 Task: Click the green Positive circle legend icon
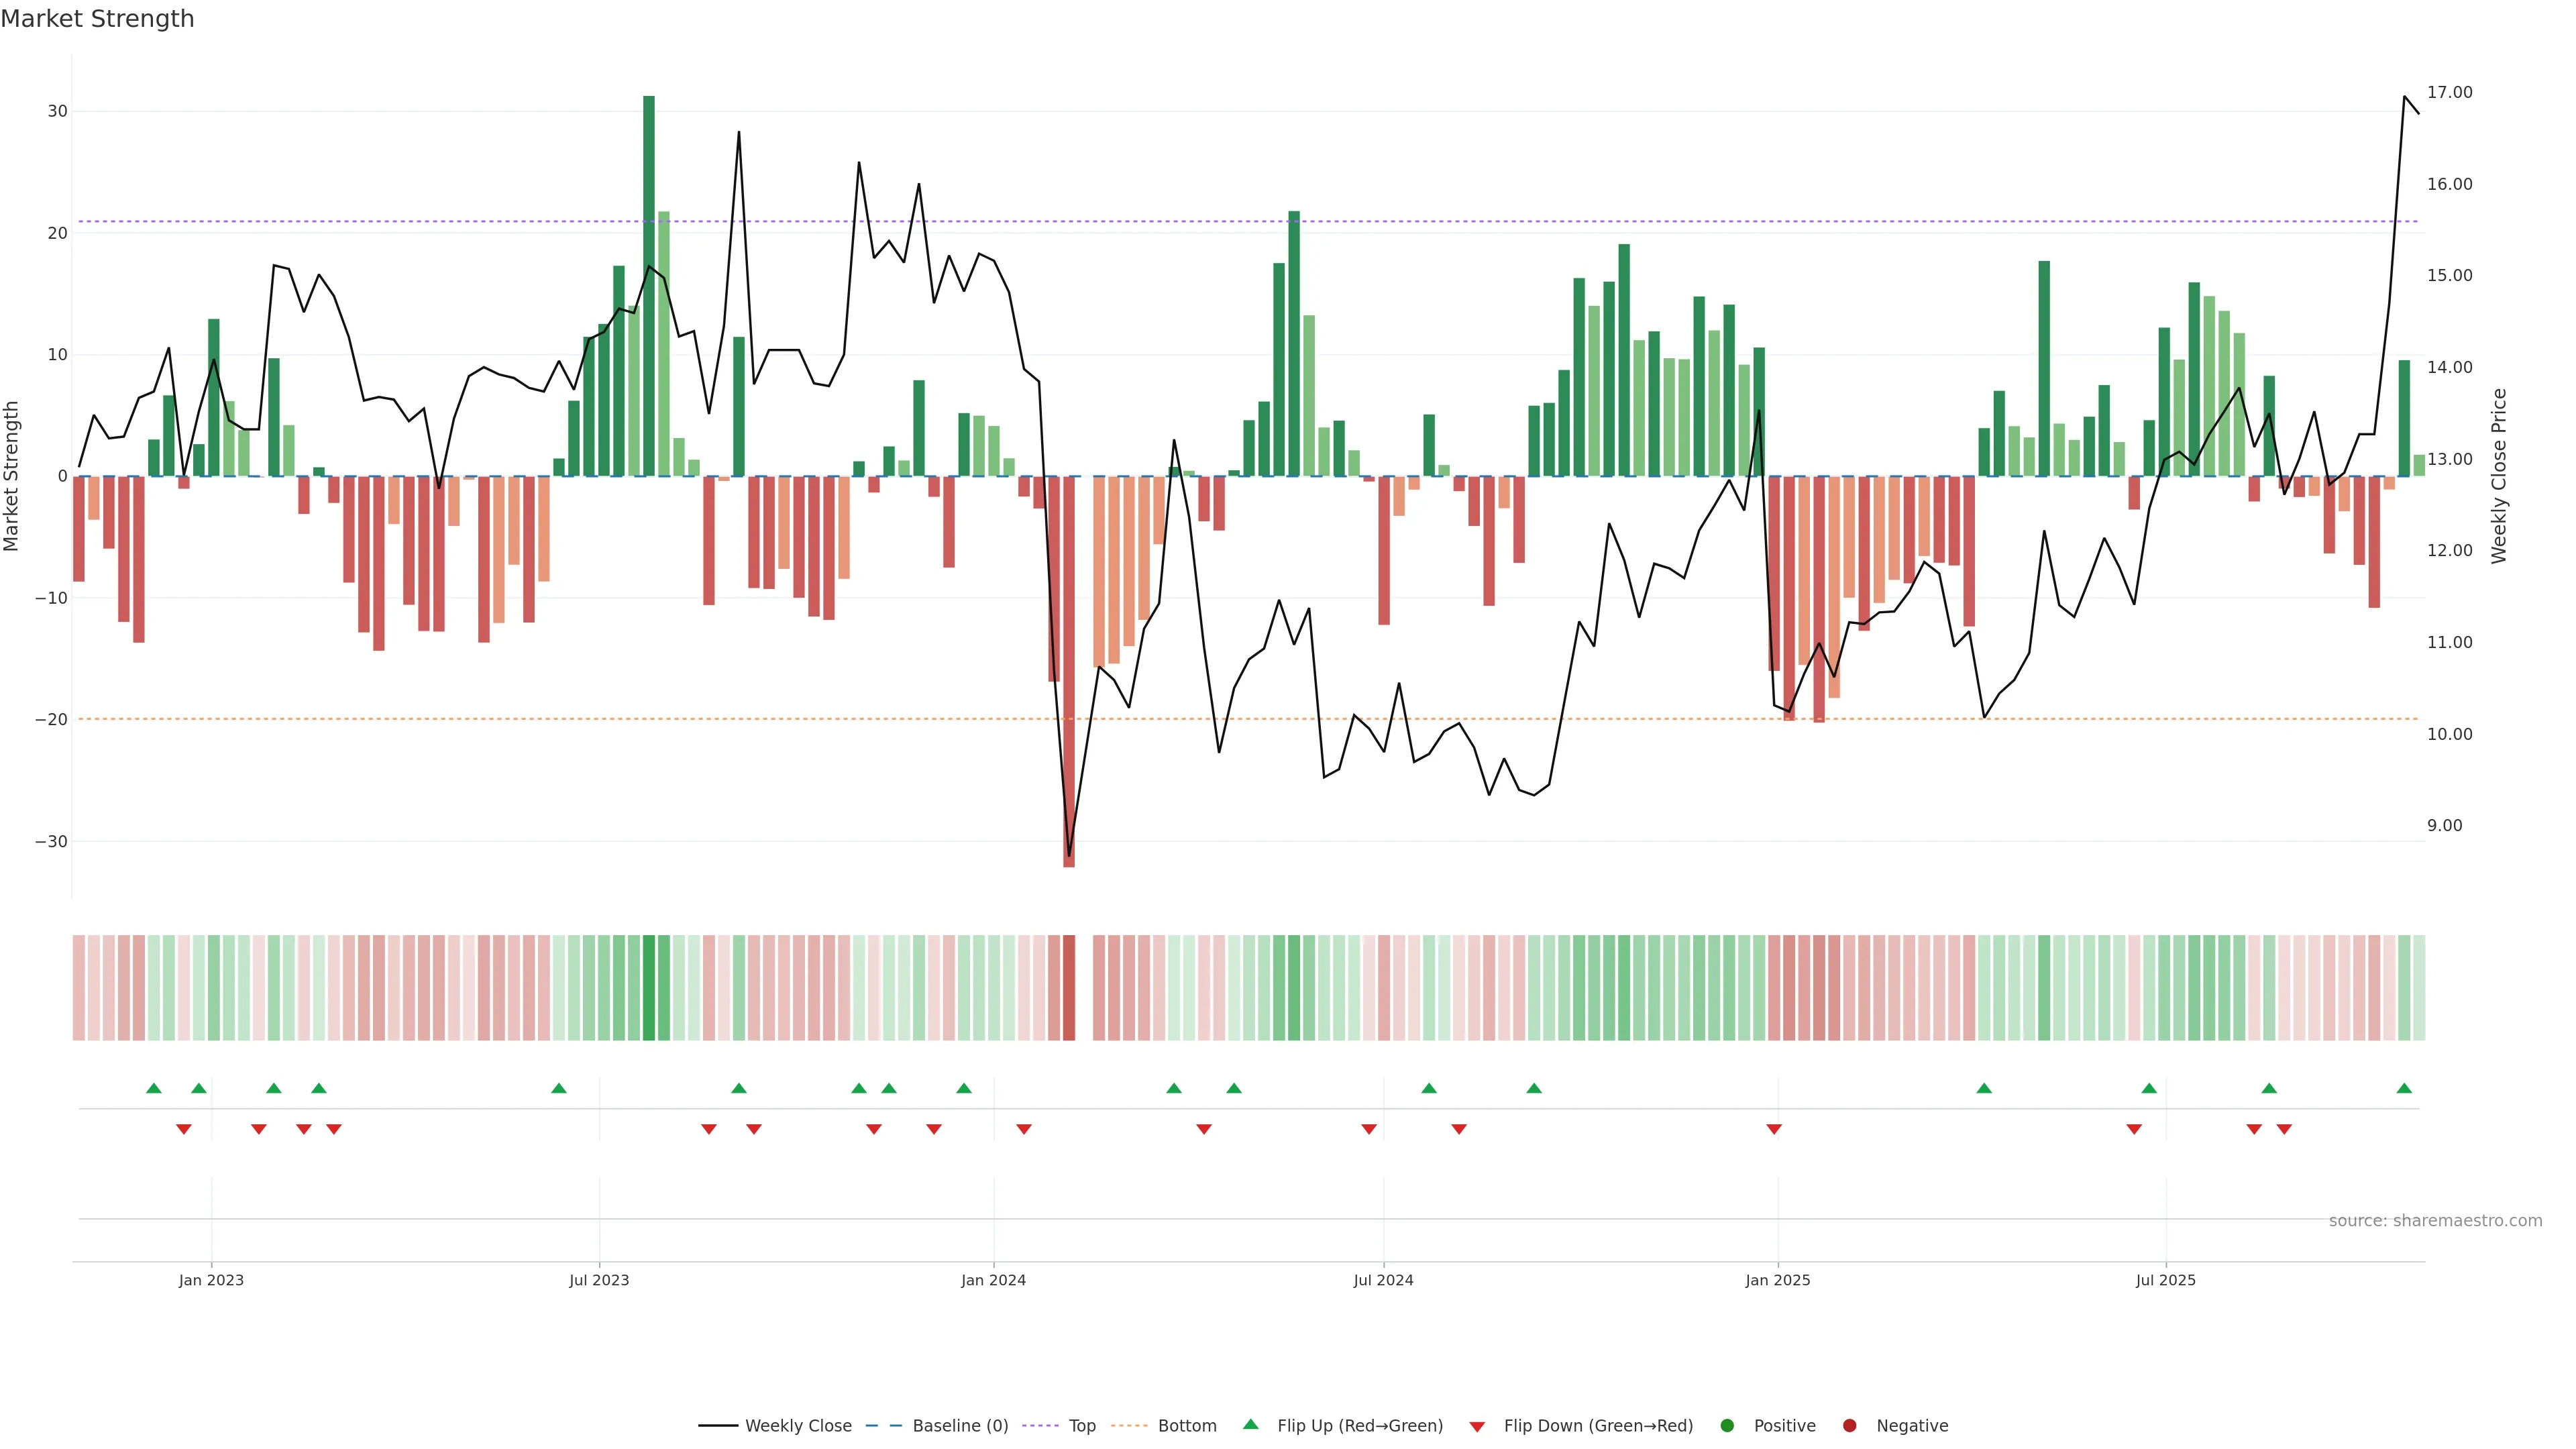1727,1426
